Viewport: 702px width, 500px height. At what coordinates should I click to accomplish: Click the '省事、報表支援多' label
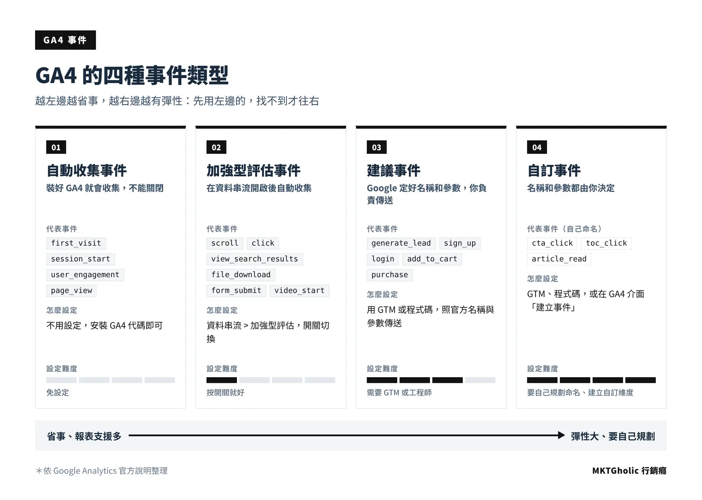click(84, 436)
